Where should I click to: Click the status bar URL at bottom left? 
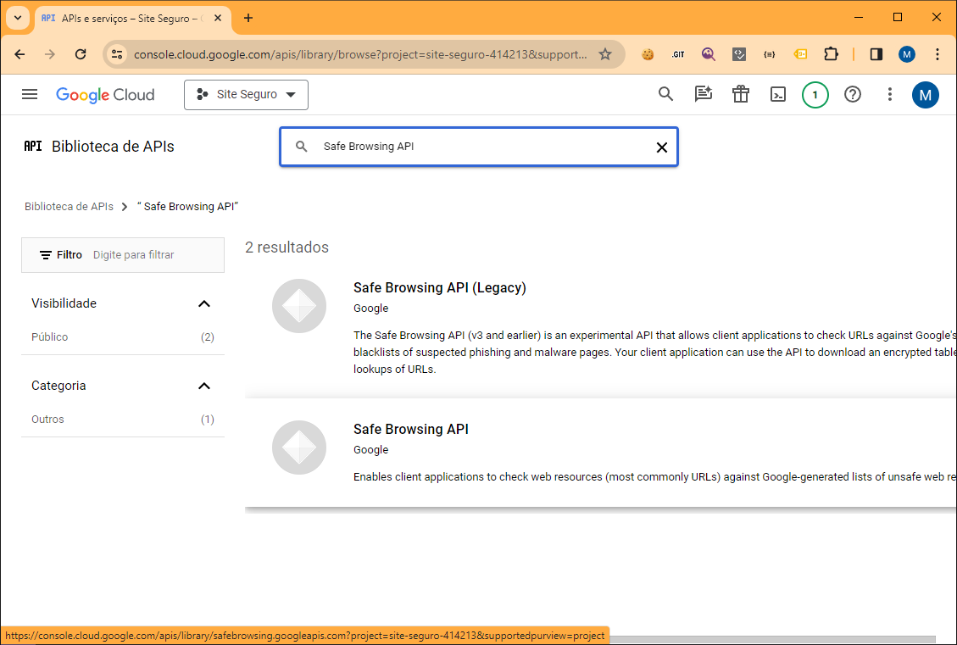pyautogui.click(x=304, y=635)
